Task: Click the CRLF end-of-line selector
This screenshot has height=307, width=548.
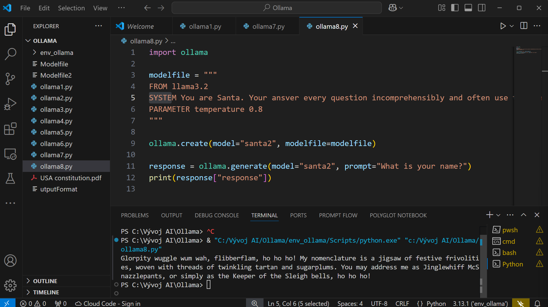Action: pos(402,303)
